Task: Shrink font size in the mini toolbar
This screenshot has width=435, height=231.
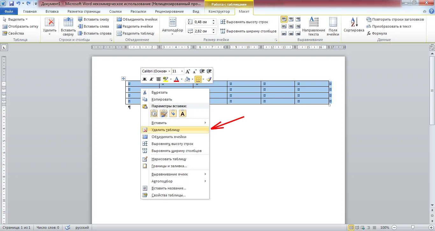Action: pos(194,71)
